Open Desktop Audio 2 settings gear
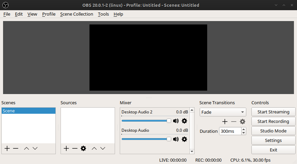 (184, 121)
